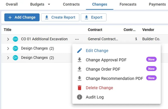168x109 pixels.
Task: Open the Budgets tab dropdown arrow
Action: (49, 4)
